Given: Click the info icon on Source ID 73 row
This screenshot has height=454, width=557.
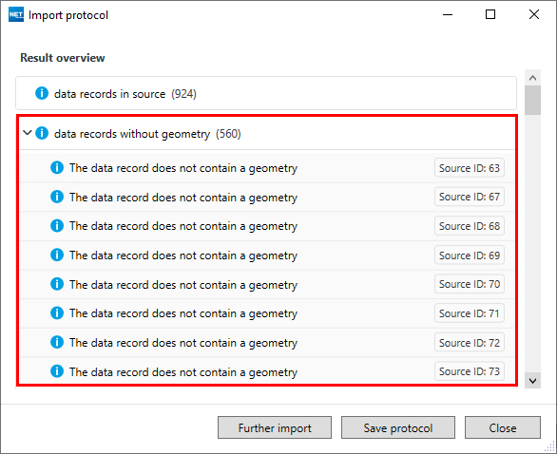Looking at the screenshot, I should tap(57, 371).
